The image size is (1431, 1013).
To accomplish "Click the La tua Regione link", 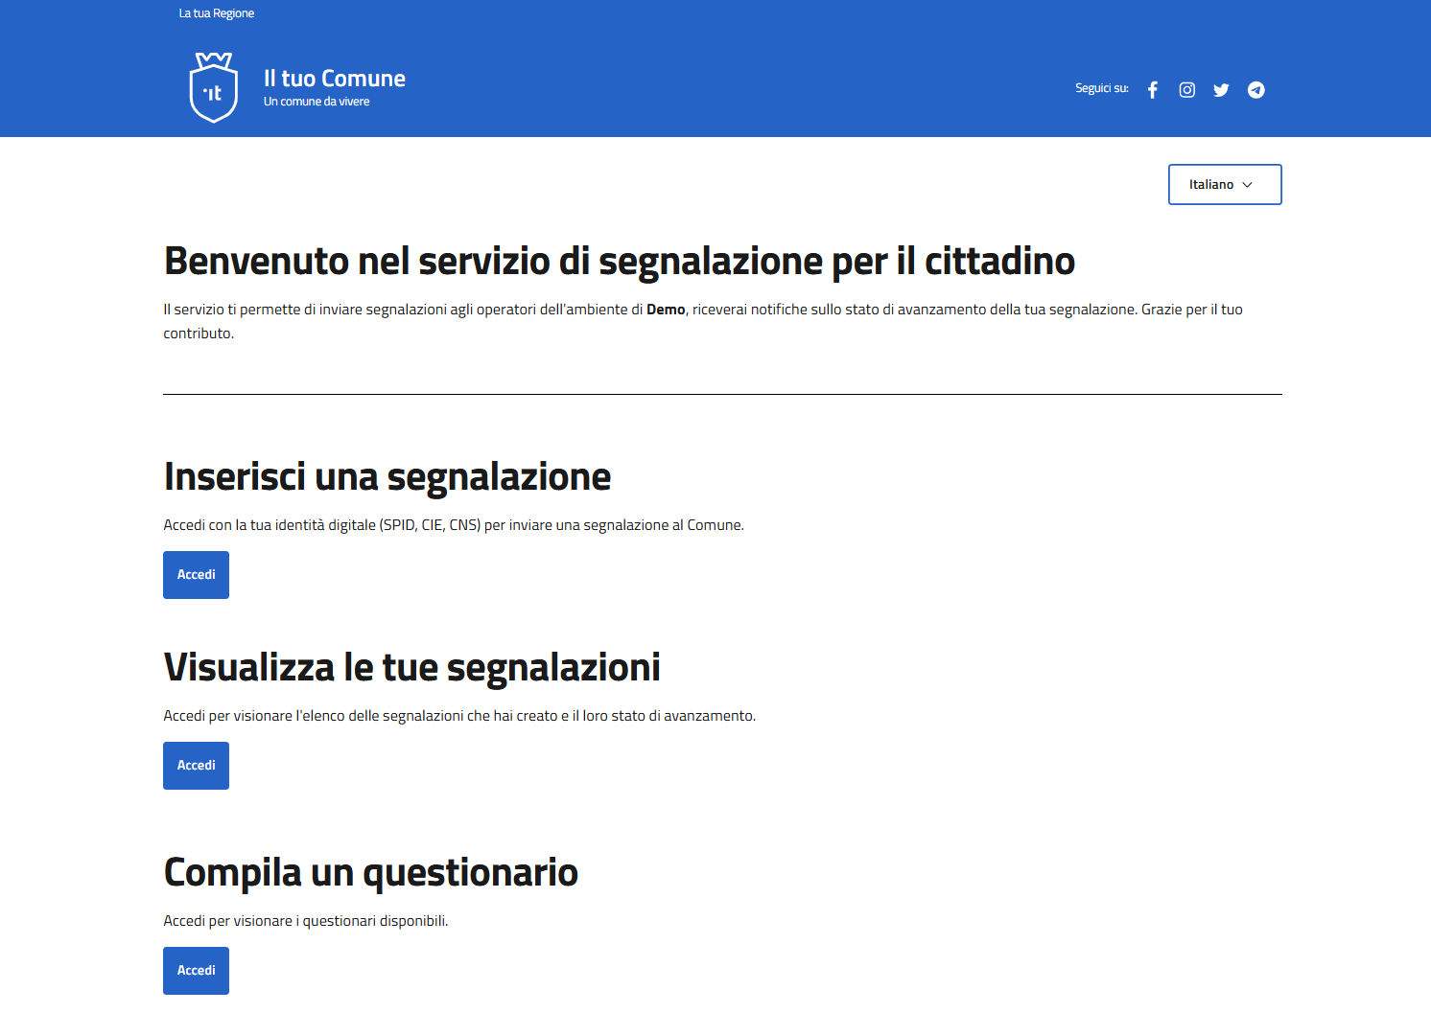I will tap(217, 13).
